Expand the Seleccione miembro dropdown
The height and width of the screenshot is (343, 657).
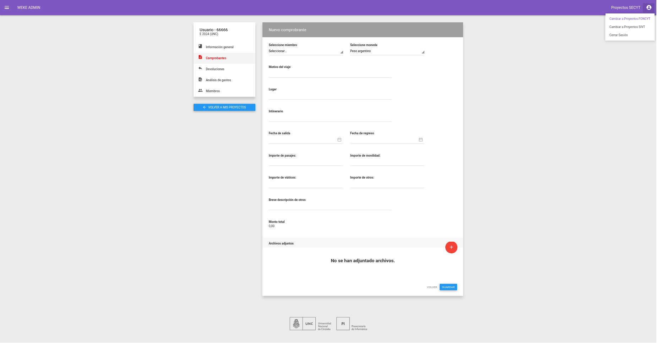point(306,51)
